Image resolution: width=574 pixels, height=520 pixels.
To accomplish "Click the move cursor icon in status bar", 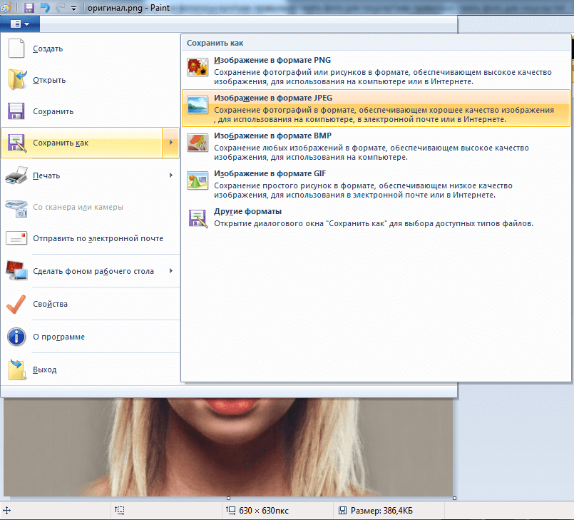I will tap(6, 510).
